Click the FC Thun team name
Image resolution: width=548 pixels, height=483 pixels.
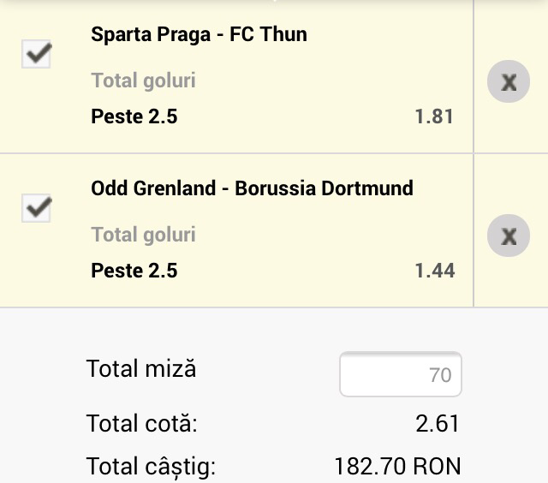(x=268, y=34)
